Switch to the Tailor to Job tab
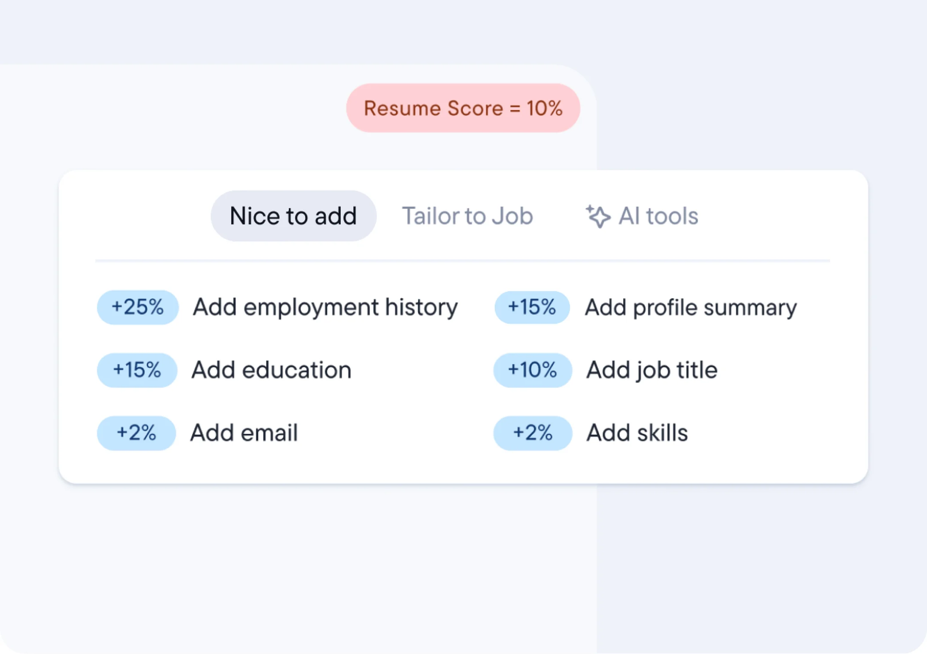This screenshot has width=927, height=654. point(468,217)
